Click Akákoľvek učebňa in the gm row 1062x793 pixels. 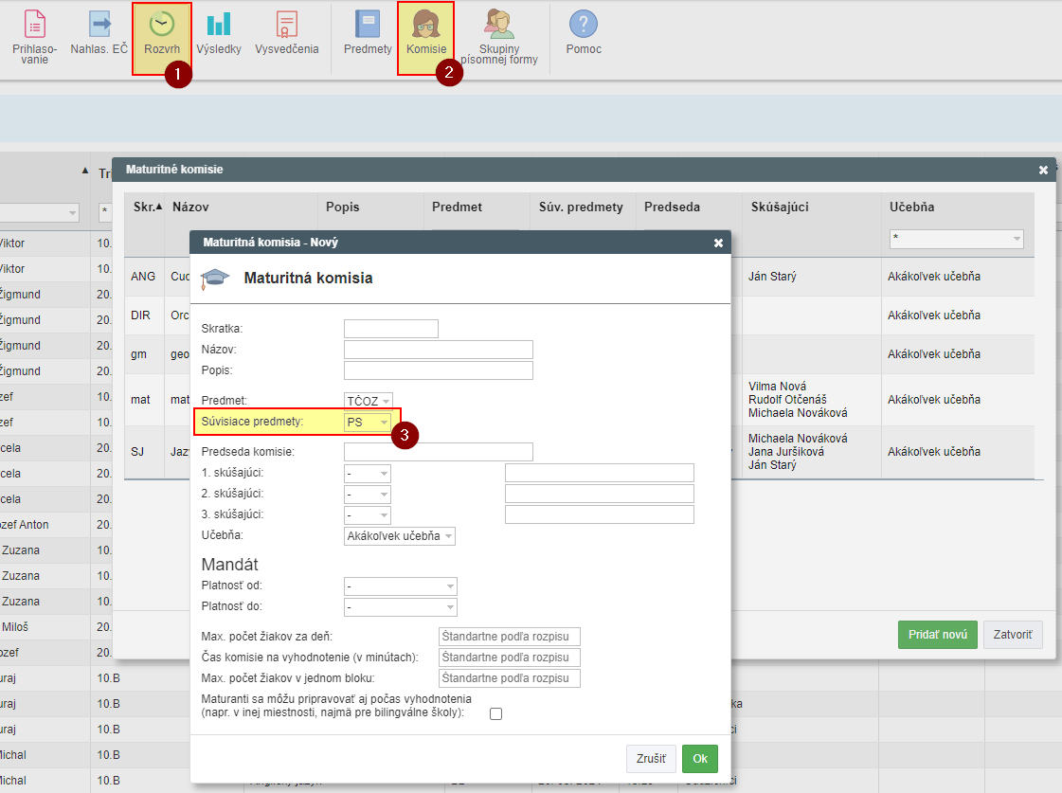[934, 354]
